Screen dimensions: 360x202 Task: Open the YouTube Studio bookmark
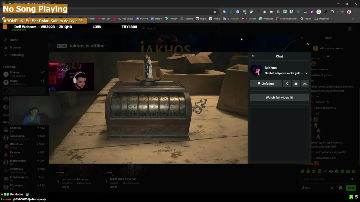(x=123, y=19)
